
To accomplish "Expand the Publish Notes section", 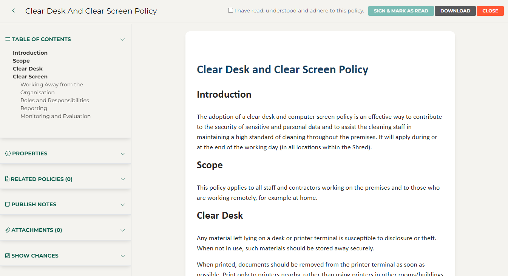I will tap(122, 204).
